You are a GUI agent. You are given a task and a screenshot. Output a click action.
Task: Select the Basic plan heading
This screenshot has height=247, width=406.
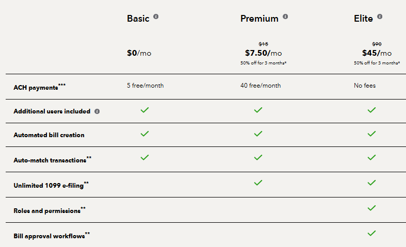point(138,19)
